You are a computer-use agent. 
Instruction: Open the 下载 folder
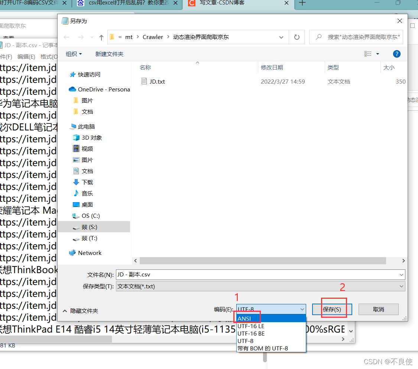83,182
